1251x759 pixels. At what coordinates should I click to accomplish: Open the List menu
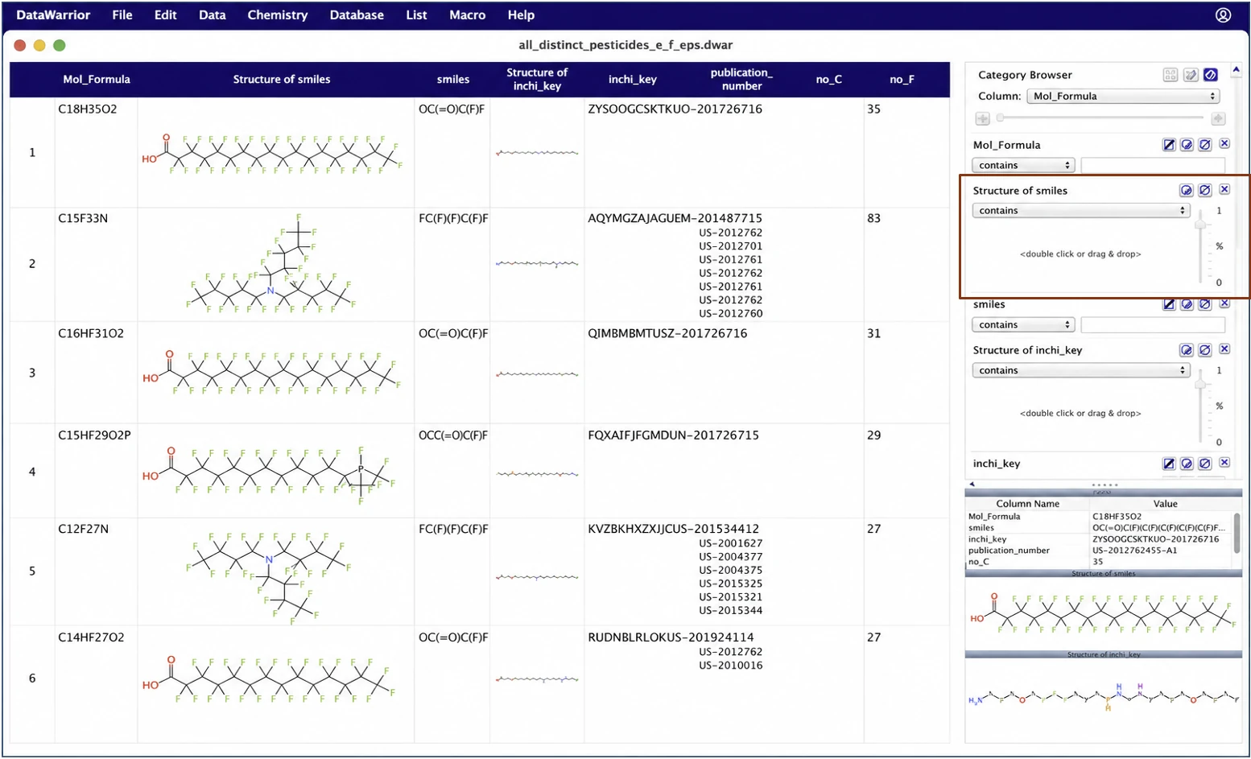coord(416,14)
